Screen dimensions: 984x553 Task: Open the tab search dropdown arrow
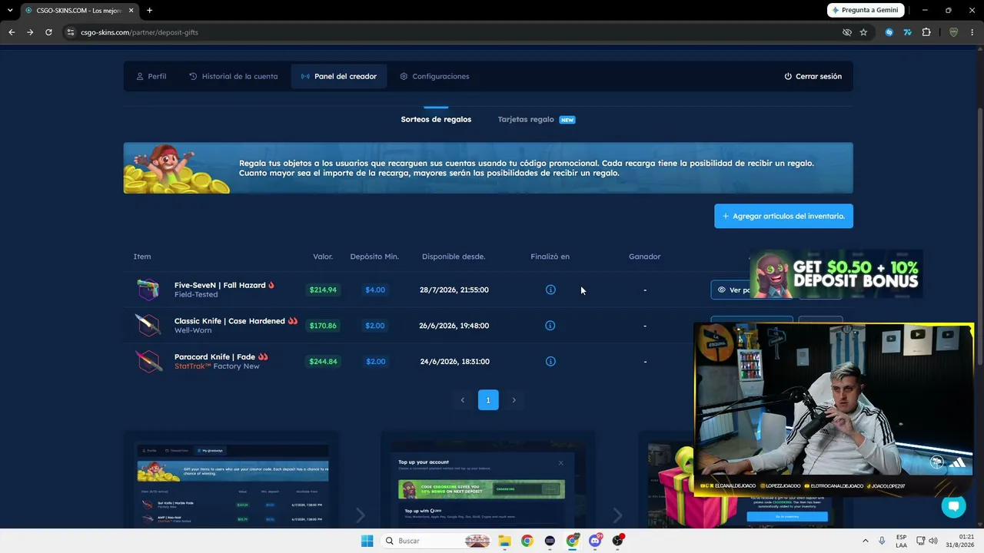pos(9,10)
